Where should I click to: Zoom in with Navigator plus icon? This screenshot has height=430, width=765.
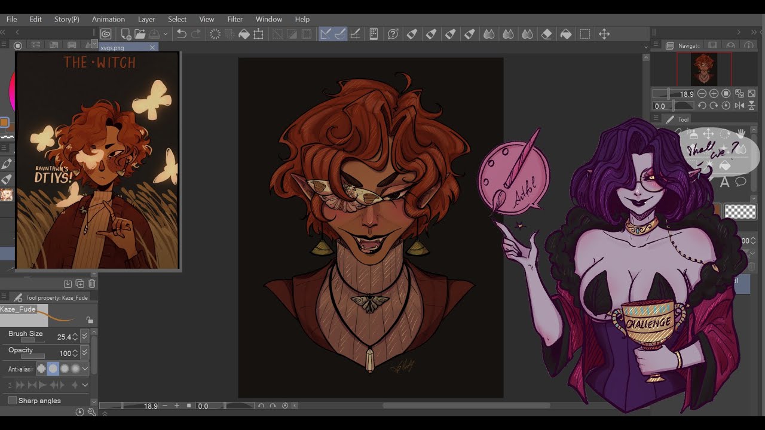click(x=714, y=93)
